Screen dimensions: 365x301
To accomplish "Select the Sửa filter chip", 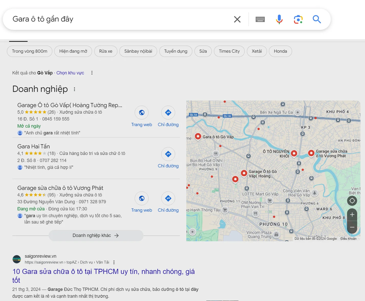I will [203, 51].
